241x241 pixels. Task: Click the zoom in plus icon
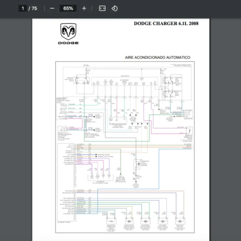84,8
